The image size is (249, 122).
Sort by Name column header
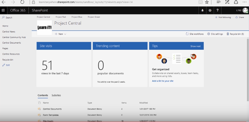coord(46,103)
